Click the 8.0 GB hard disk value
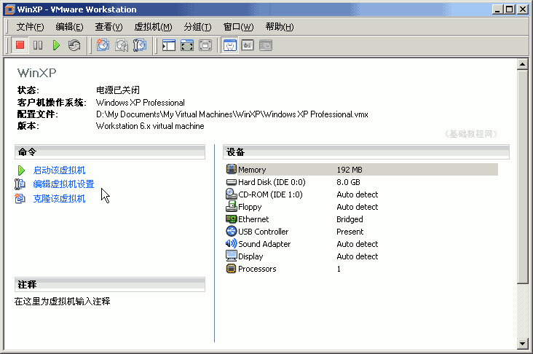This screenshot has height=354, width=533. [x=348, y=182]
